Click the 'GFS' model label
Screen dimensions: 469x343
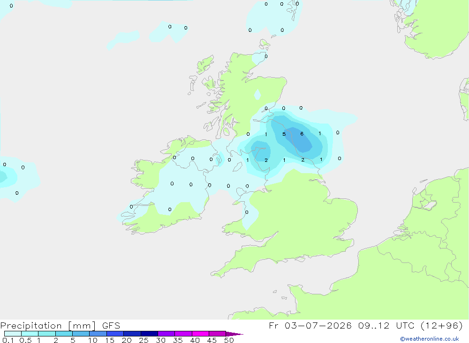[111, 326]
